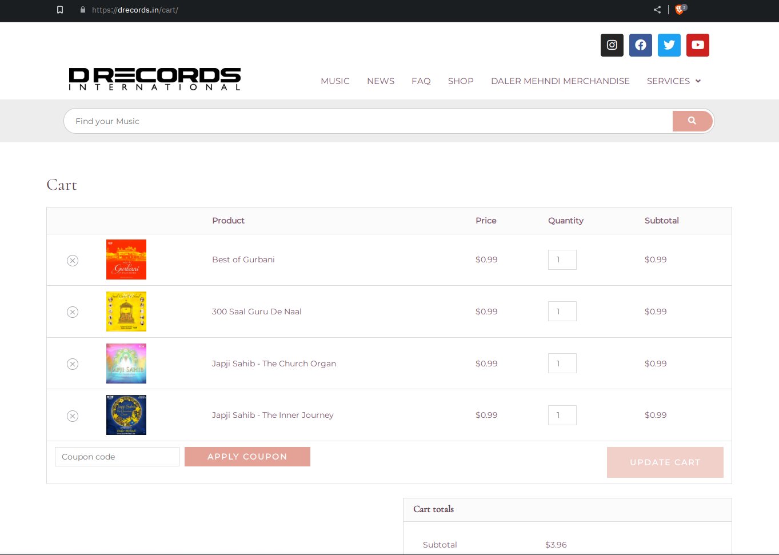Image resolution: width=779 pixels, height=555 pixels.
Task: Open the 300 Saal Guru De Naal link
Action: pyautogui.click(x=257, y=312)
